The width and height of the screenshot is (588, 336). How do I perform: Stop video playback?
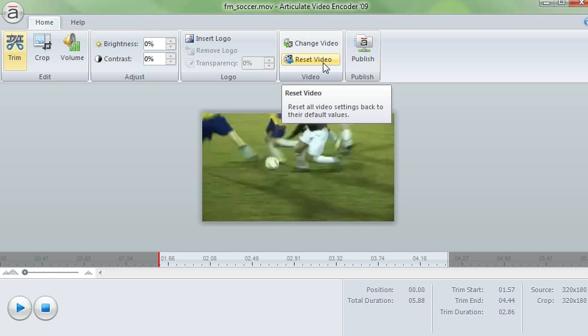point(46,308)
